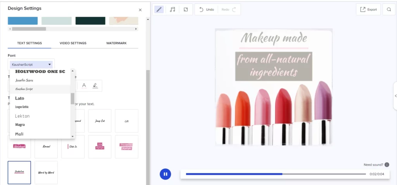Click left arrow of swatch scrollbar
The image size is (397, 185).
10,29
